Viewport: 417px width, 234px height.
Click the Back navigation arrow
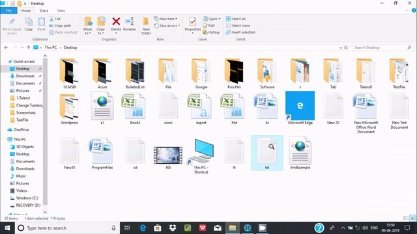pyautogui.click(x=6, y=47)
